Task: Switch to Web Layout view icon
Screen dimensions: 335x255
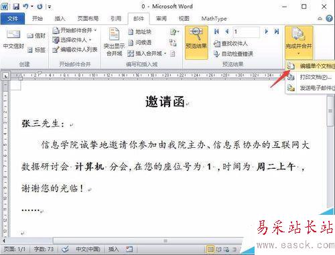Action: [226, 249]
